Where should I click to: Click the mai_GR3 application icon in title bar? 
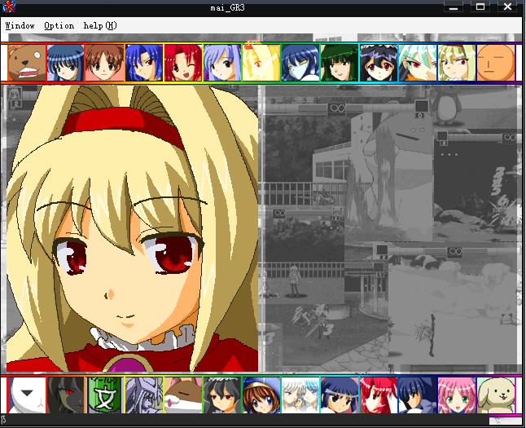point(9,7)
